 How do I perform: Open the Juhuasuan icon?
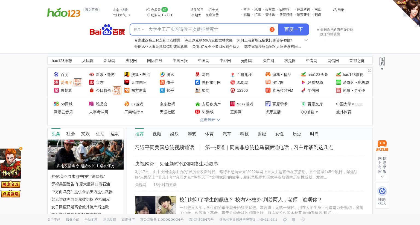coord(56,90)
